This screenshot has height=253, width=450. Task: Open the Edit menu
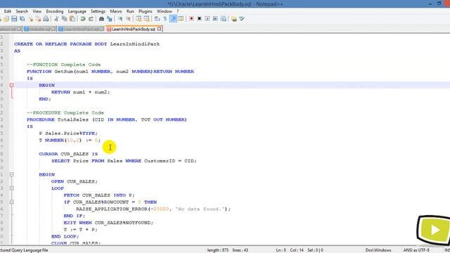[x=8, y=11]
